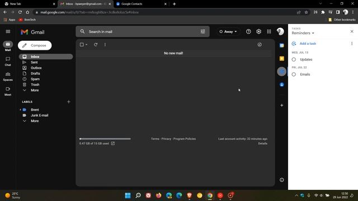Tick the select all messages checkbox
This screenshot has width=358, height=201.
[x=82, y=45]
